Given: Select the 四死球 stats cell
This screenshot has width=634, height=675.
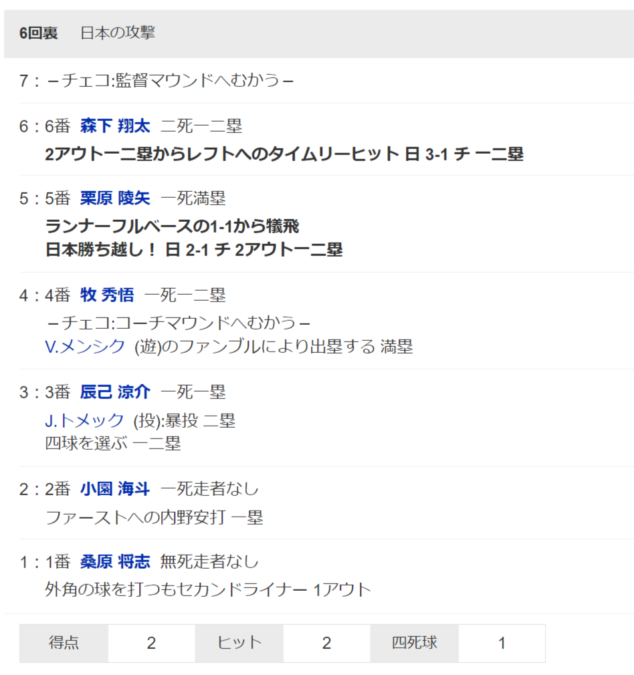Looking at the screenshot, I should click(415, 643).
